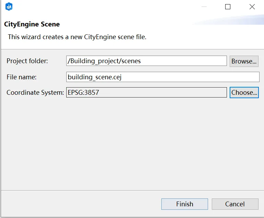Close the CityEngine Scene dialog
The width and height of the screenshot is (264, 218).
tap(252, 7)
